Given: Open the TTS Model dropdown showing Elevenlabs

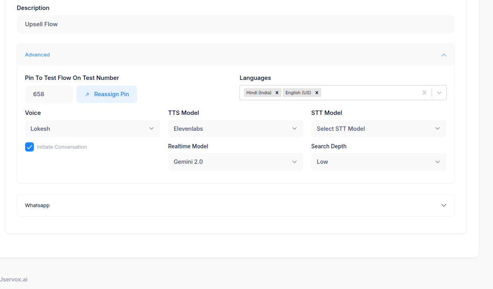Looking at the screenshot, I should [236, 129].
